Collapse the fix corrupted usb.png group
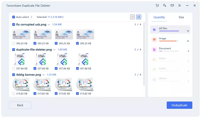The image size is (201, 118). pyautogui.click(x=49, y=25)
